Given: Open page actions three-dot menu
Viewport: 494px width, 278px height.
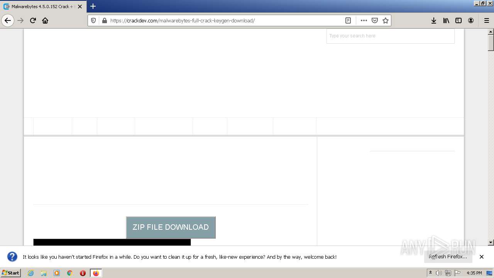Looking at the screenshot, I should (364, 20).
